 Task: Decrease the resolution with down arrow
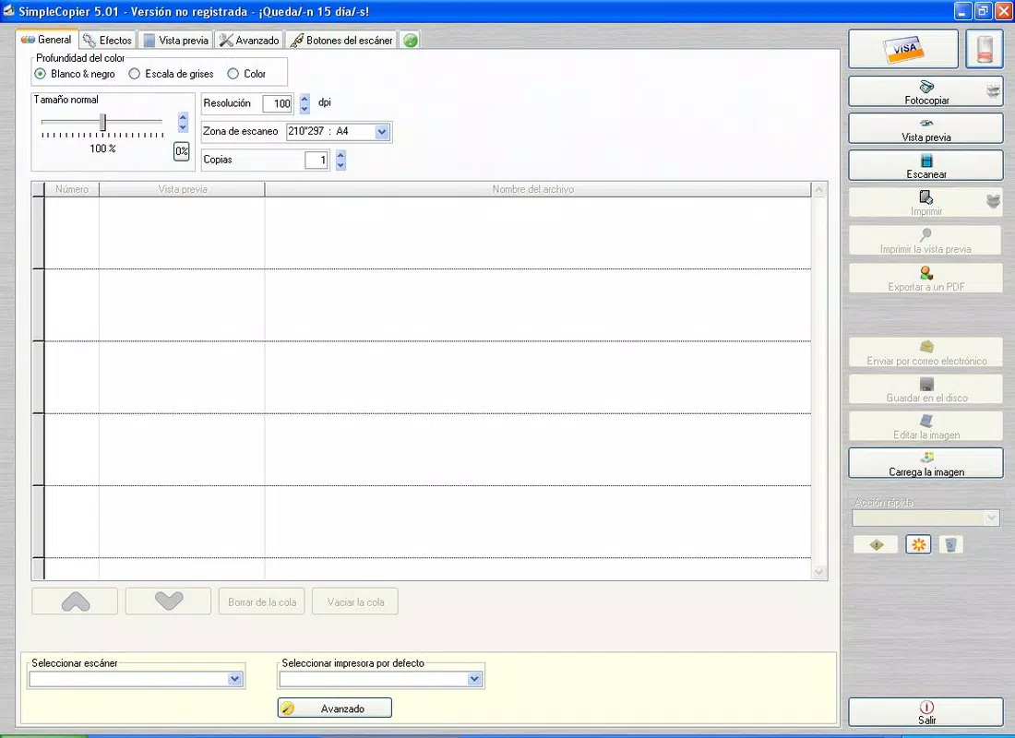(x=304, y=108)
